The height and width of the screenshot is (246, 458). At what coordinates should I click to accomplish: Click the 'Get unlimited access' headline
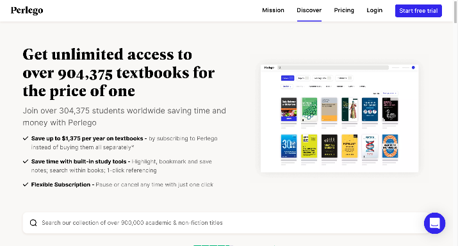119,73
